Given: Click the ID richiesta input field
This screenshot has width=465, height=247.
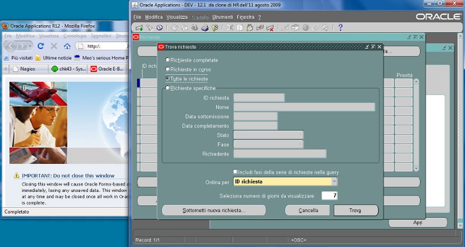Looking at the screenshot, I should (x=259, y=98).
